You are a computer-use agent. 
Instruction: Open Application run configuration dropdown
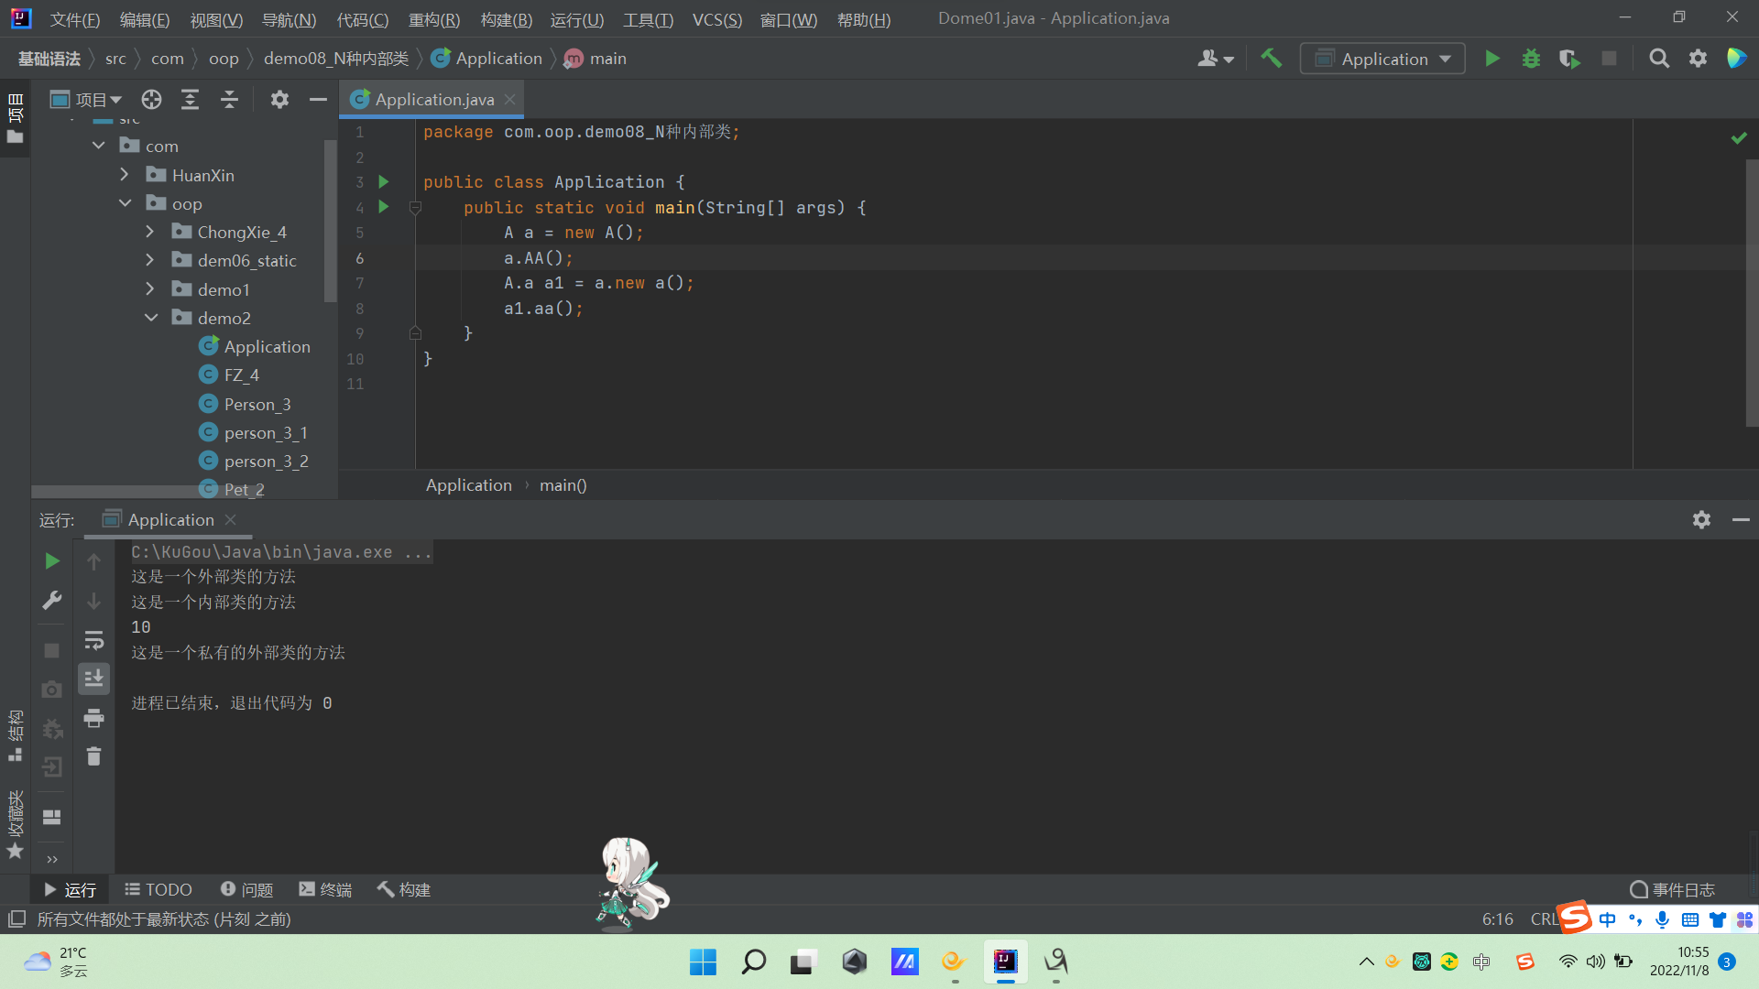pos(1382,60)
